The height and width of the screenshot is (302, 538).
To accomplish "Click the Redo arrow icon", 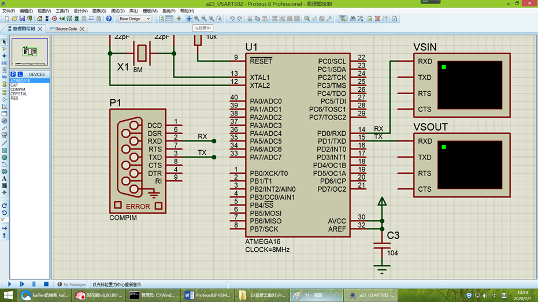I will tap(240, 18).
